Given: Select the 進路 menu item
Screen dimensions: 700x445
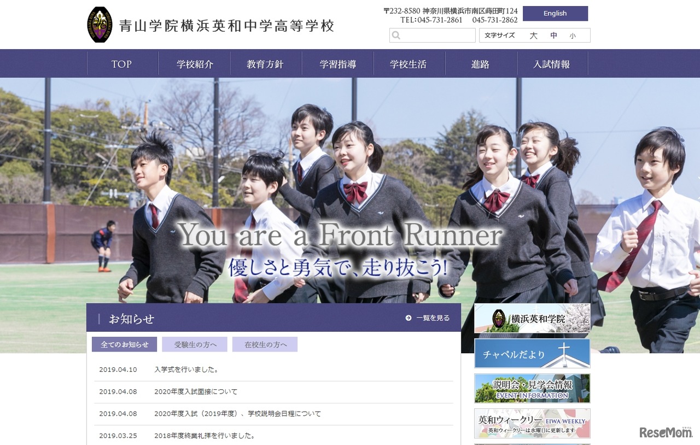Looking at the screenshot, I should [480, 63].
